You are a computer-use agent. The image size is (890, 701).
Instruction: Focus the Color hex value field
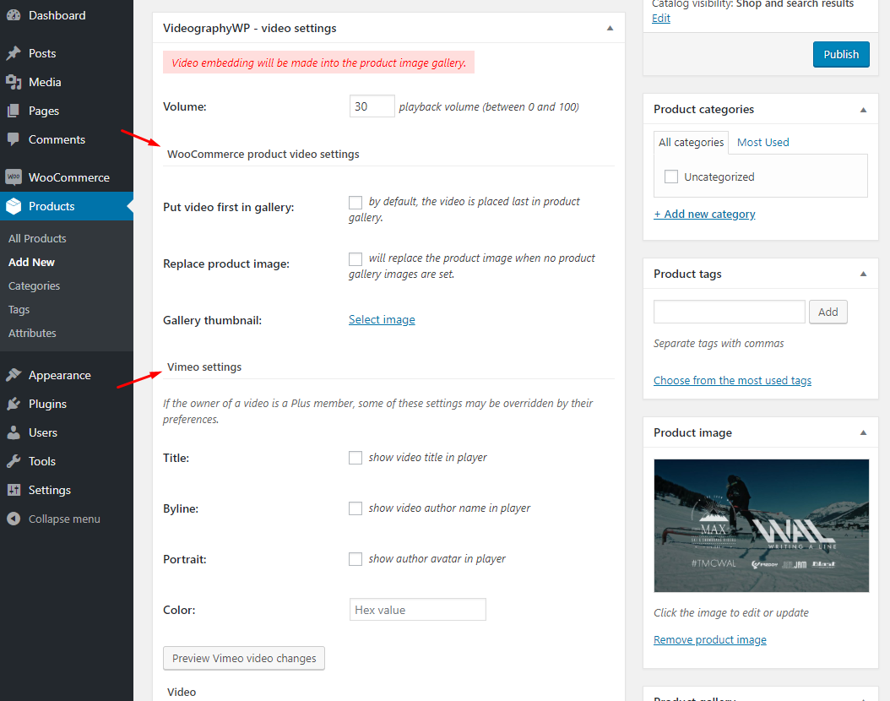(418, 610)
